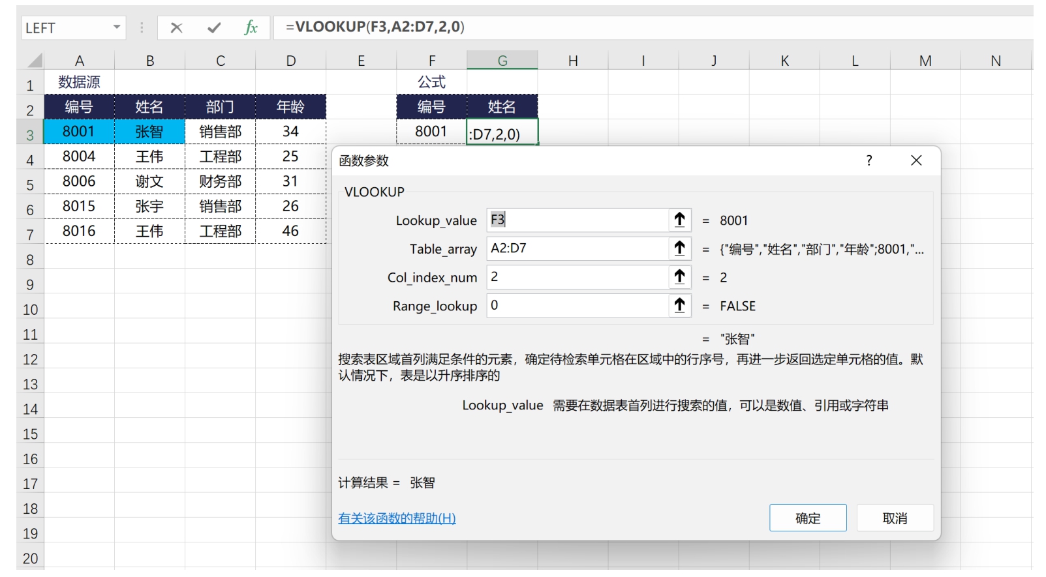Click into the Table_array input field
Viewport: 1046px width, 577px height.
[577, 248]
